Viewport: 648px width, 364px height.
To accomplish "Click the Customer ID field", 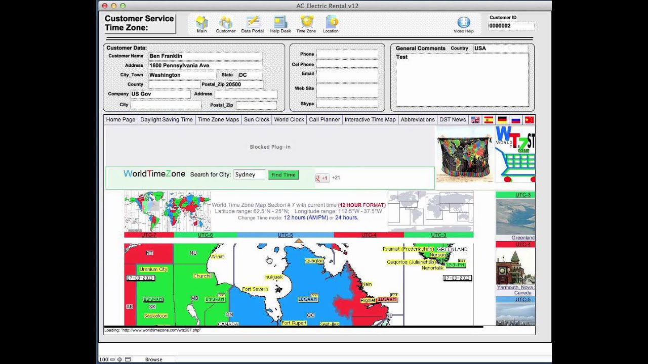I will pyautogui.click(x=512, y=26).
